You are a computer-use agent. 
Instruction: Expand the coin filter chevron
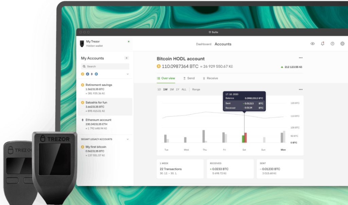(128, 74)
